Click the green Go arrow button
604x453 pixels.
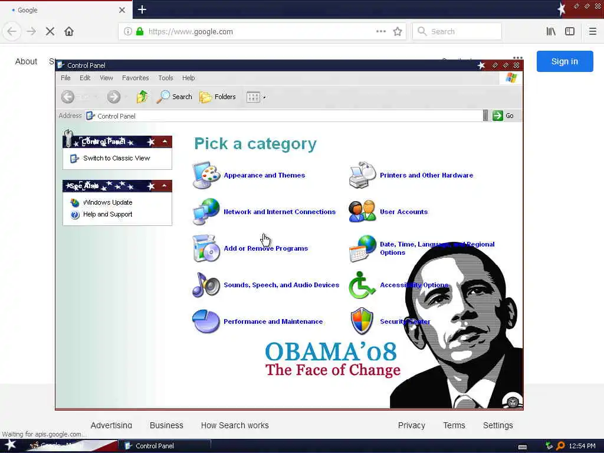click(498, 116)
